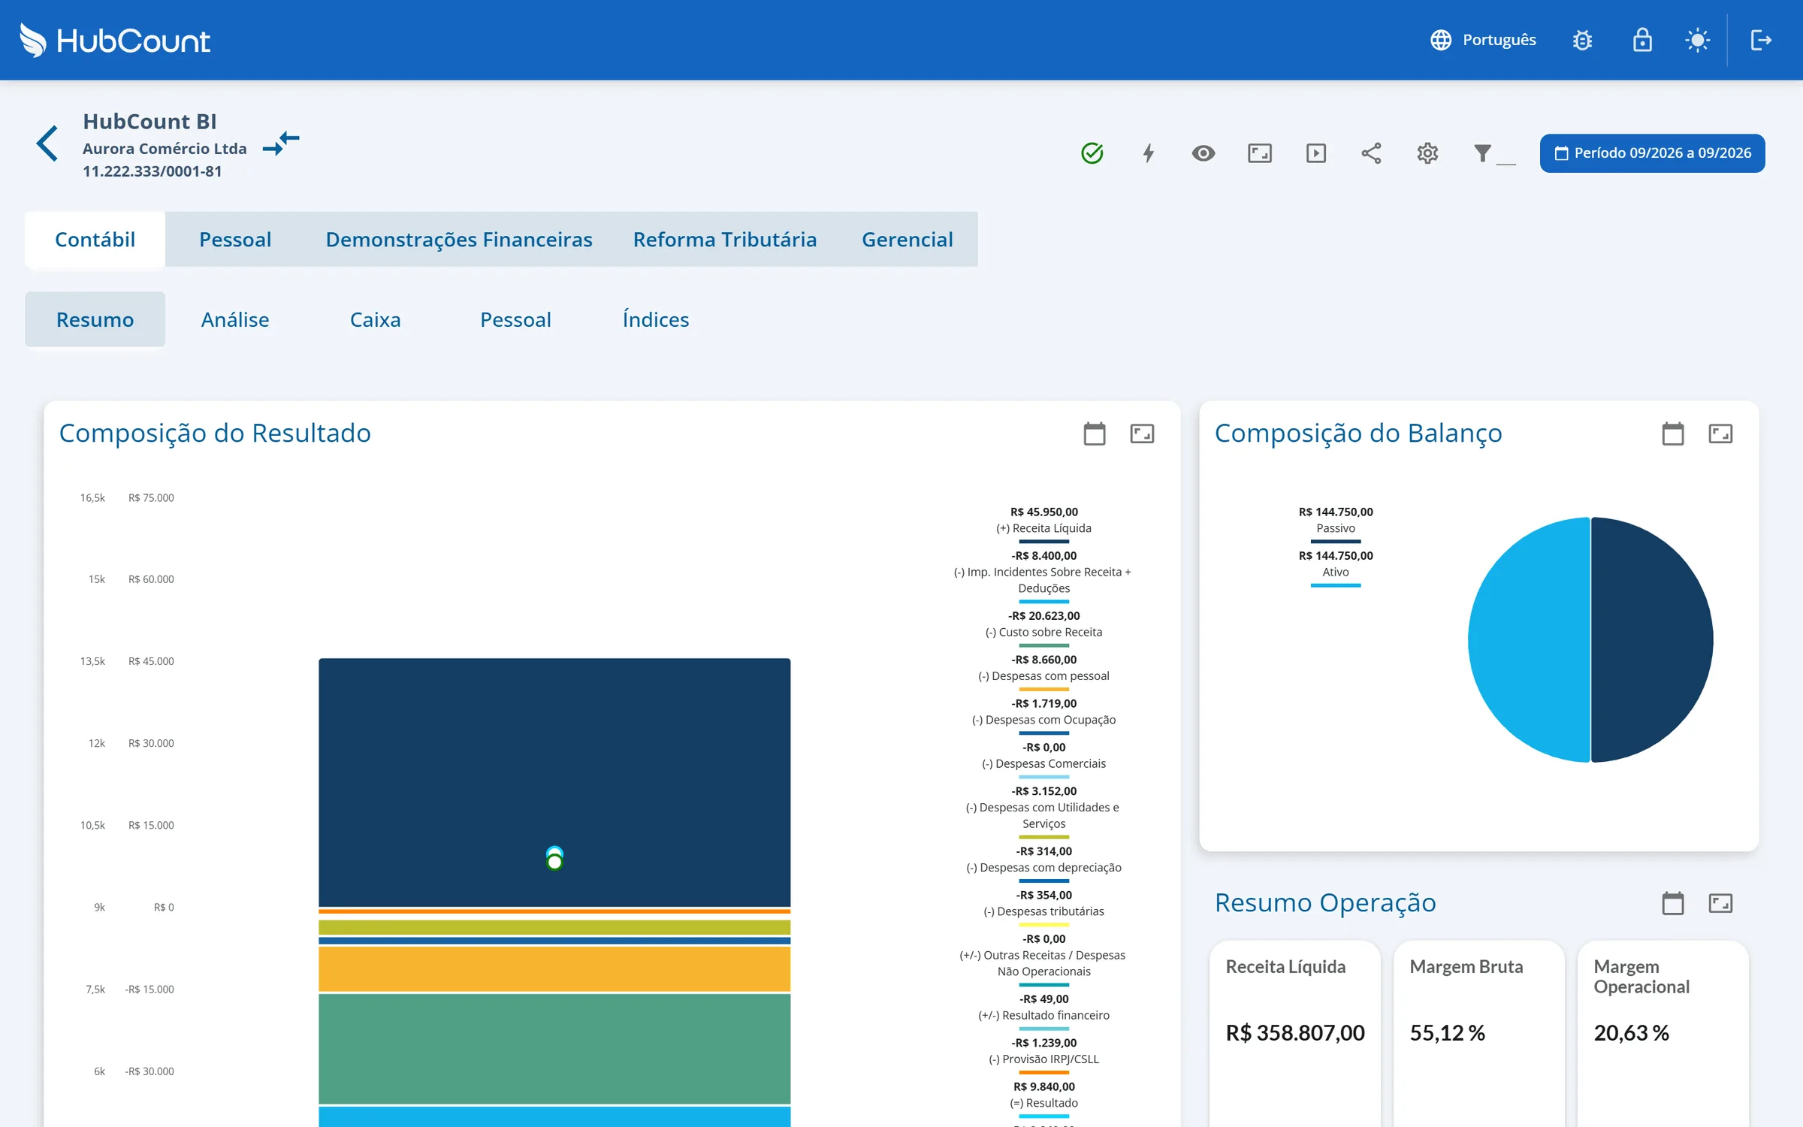Expand Composição do Resultado card fullscreen
The width and height of the screenshot is (1803, 1127).
click(1142, 434)
